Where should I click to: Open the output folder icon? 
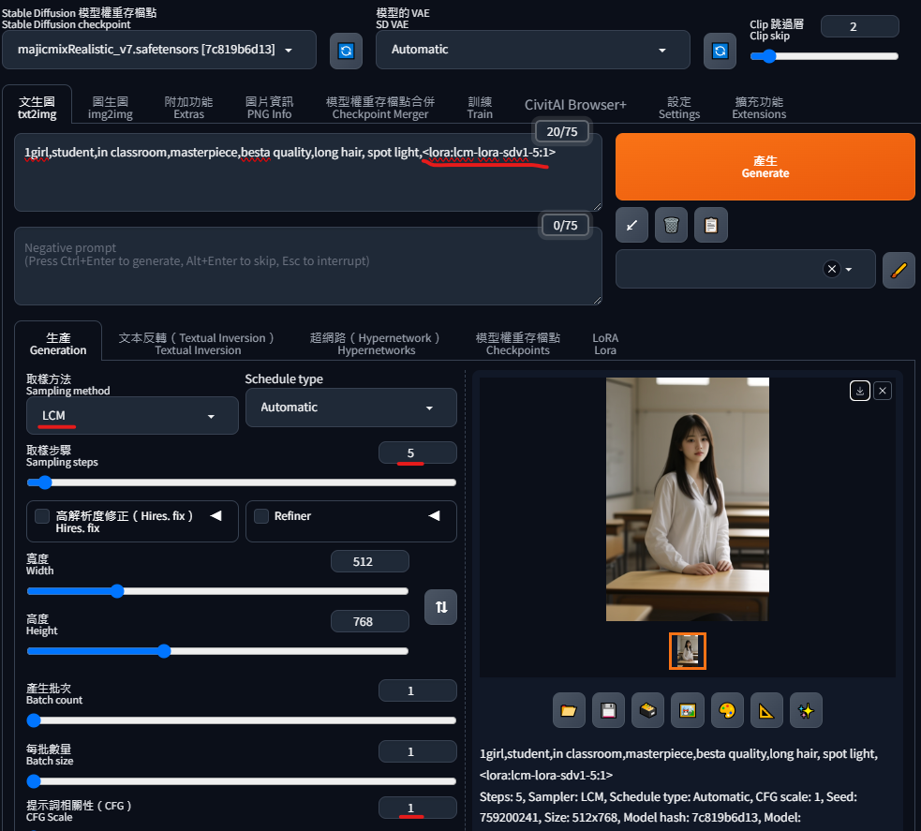(568, 711)
